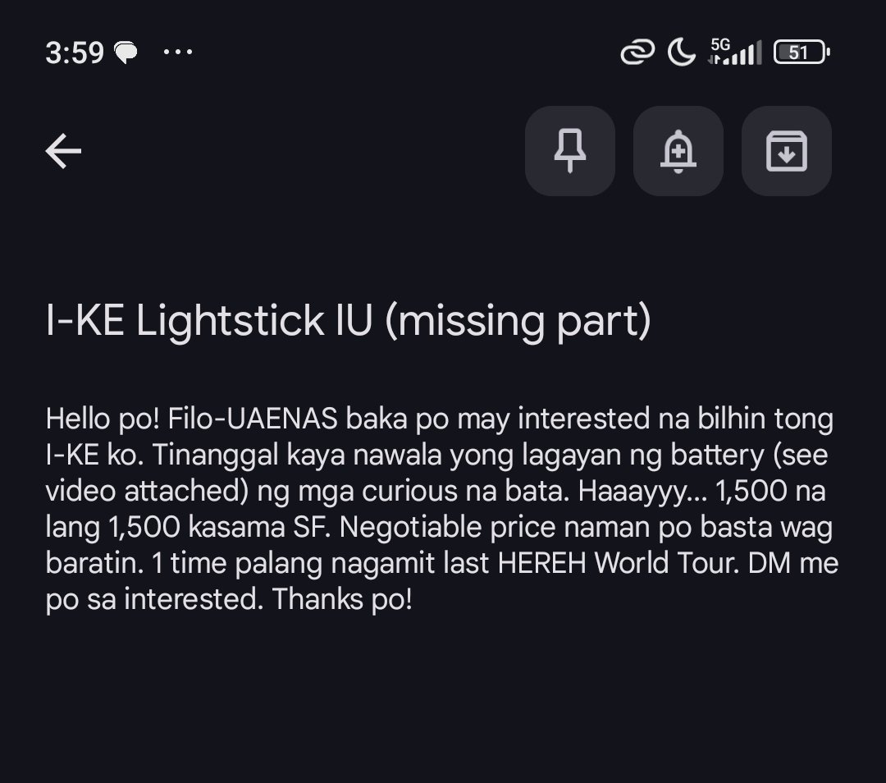Tap the battery indicator showing 51
886x783 pixels.
click(x=802, y=53)
